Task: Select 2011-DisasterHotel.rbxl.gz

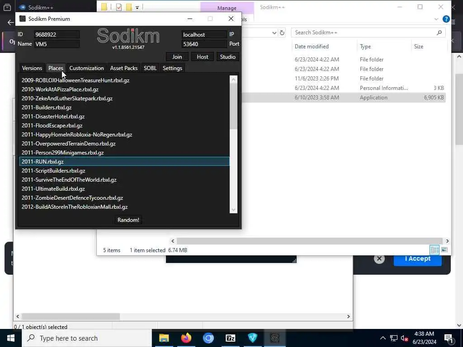Action: [124, 117]
